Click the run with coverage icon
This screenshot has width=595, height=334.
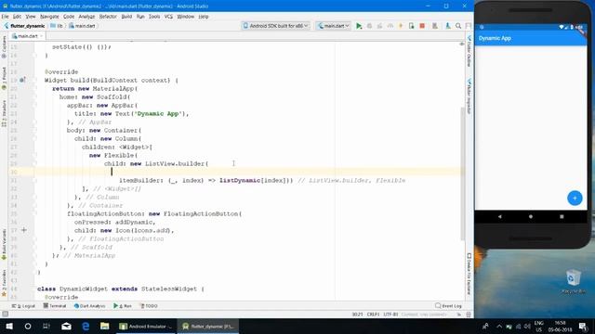[379, 26]
